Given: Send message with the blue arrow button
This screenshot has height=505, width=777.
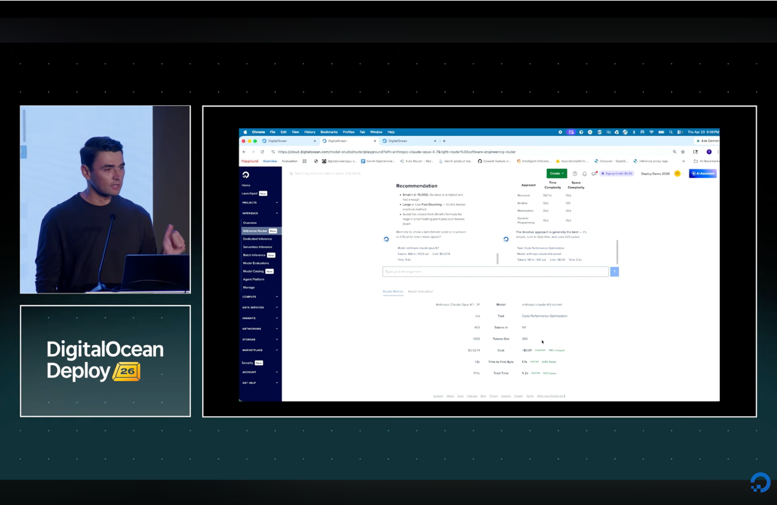Looking at the screenshot, I should coord(614,272).
